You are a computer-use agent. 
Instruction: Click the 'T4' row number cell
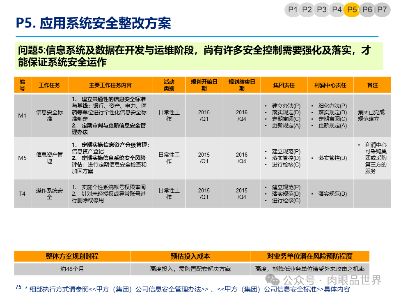coord(22,194)
